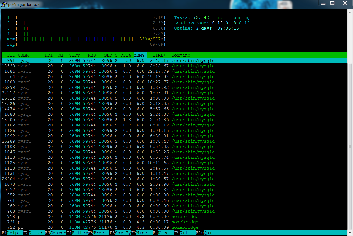Viewport: 353px width, 236px height.
Task: Select the process row with PID 1086
Action: click(174, 71)
